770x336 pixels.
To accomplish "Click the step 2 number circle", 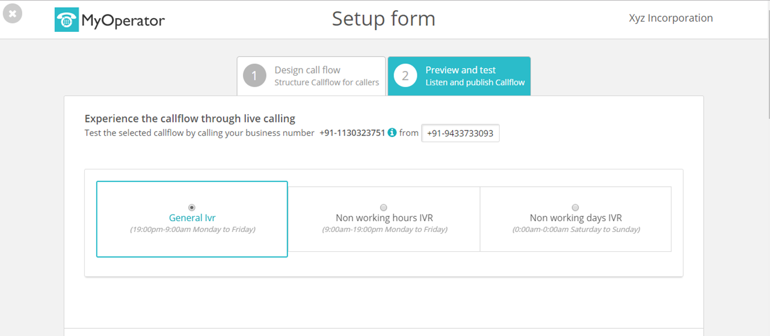I will [x=405, y=76].
